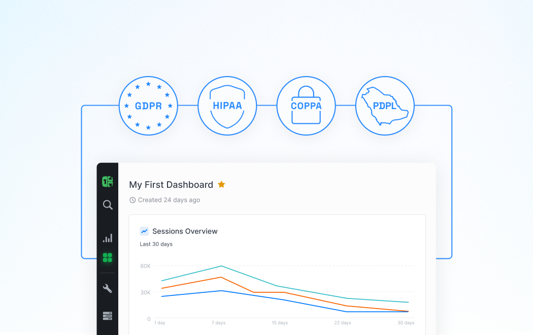This screenshot has width=533, height=335.
Task: Click the My First Dashboard title
Action: (171, 185)
